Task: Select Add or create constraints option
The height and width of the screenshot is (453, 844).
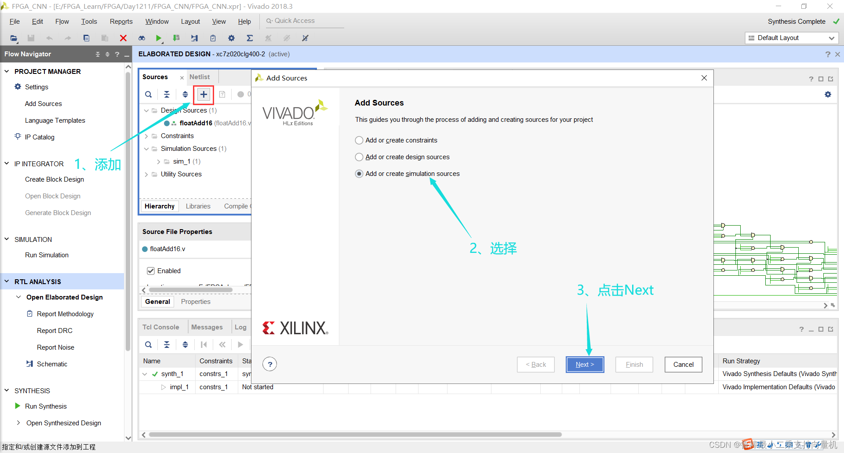Action: pyautogui.click(x=359, y=140)
